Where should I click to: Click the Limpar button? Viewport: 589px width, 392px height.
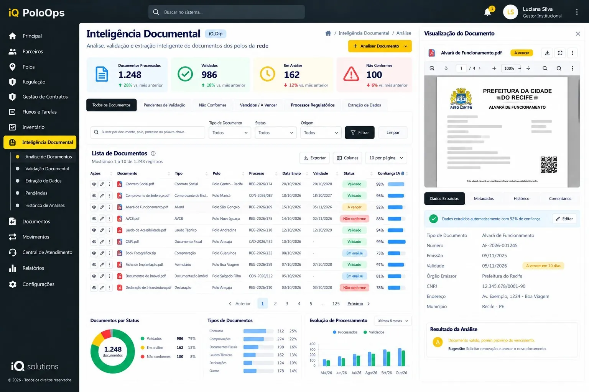pos(393,132)
